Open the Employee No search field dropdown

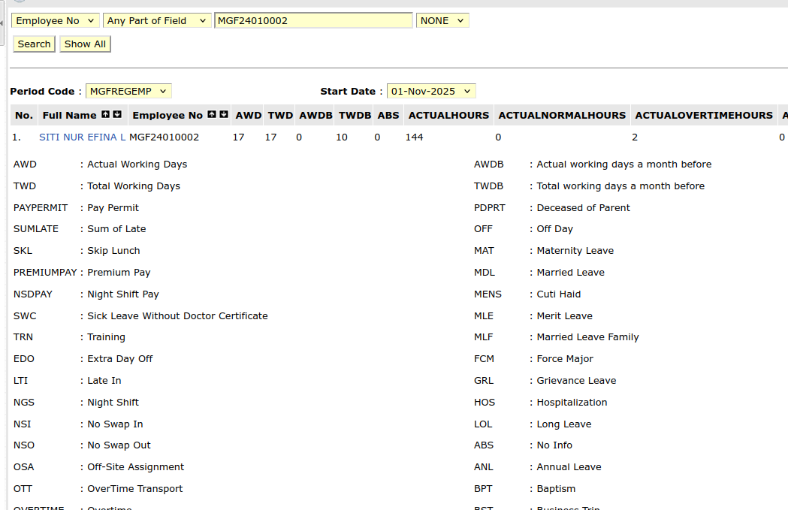pos(56,21)
